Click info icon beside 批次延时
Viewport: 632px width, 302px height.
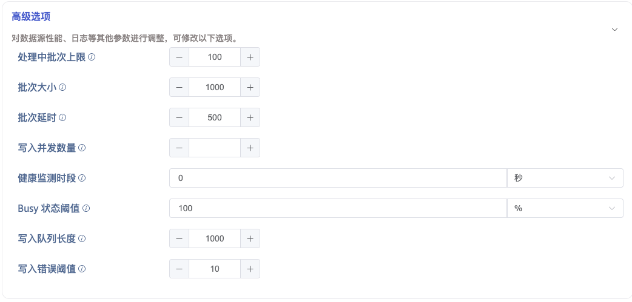tap(62, 117)
